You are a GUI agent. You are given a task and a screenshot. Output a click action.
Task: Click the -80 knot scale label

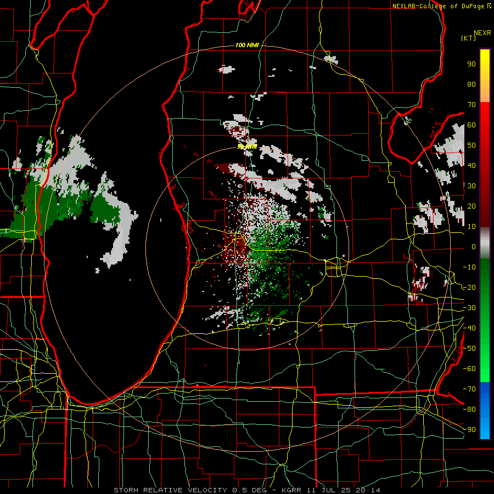click(x=469, y=409)
